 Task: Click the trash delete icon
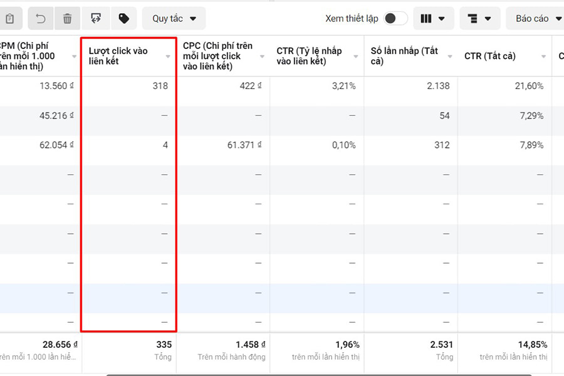(x=67, y=19)
